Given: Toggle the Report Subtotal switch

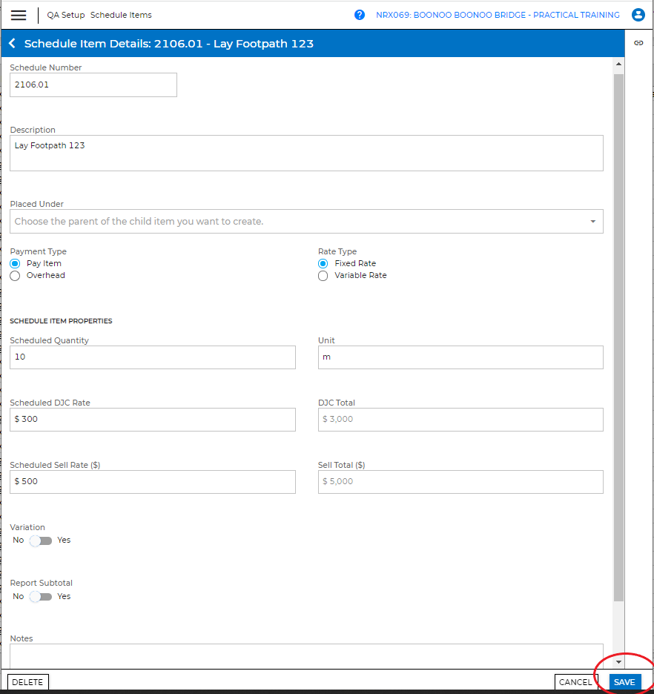Looking at the screenshot, I should 41,597.
